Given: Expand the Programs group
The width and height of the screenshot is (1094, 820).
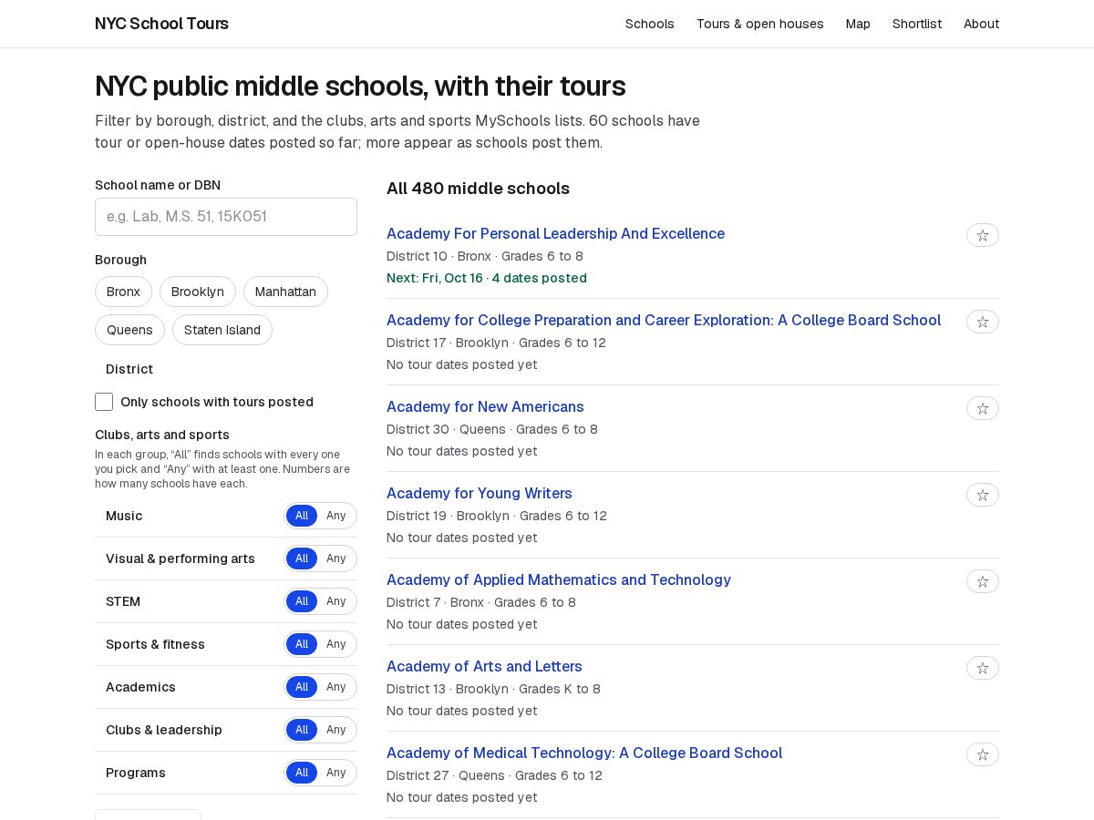Looking at the screenshot, I should coord(136,773).
